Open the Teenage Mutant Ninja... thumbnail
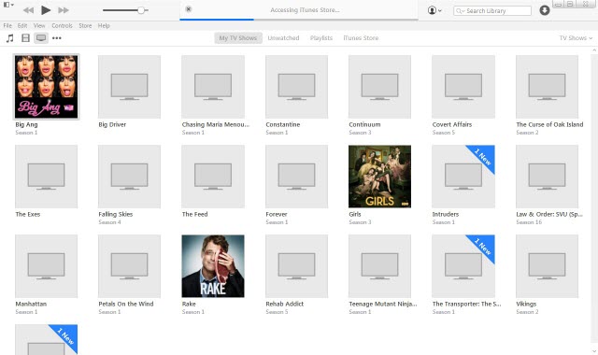 [x=380, y=266]
